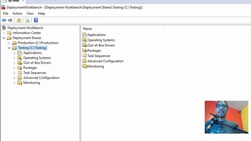Viewport: 251px width, 141px height.
Task: Click the Monitoring icon in the tree
Action: tap(20, 83)
